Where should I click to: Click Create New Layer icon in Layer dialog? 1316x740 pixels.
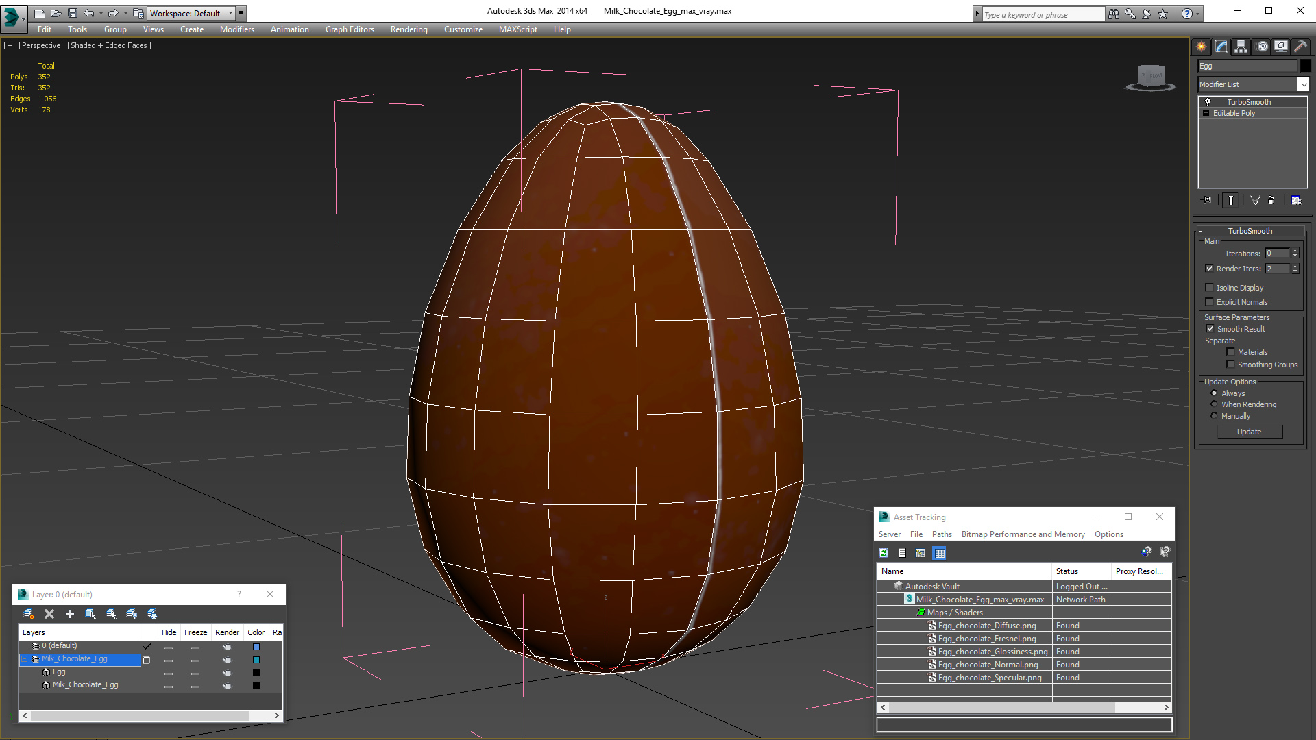[29, 614]
